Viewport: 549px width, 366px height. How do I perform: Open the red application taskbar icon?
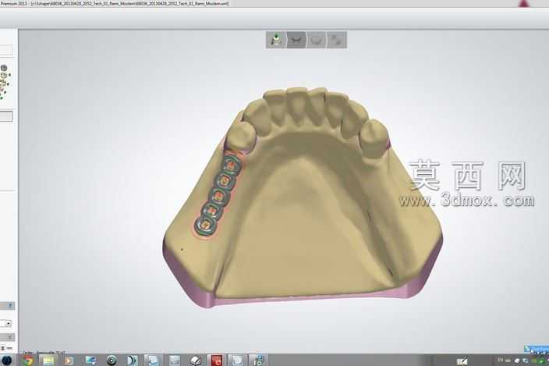click(x=217, y=361)
